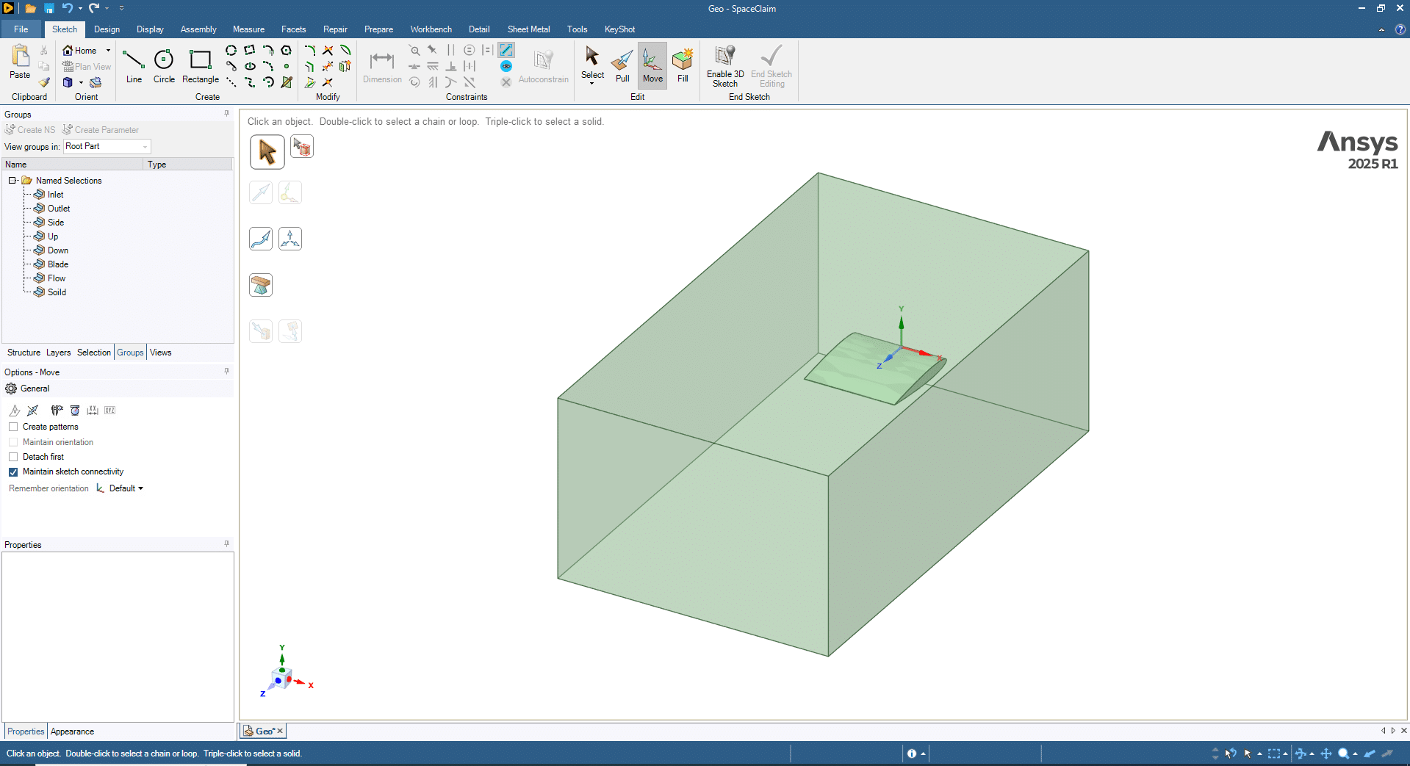Enable the Create patterns checkbox

(x=13, y=427)
